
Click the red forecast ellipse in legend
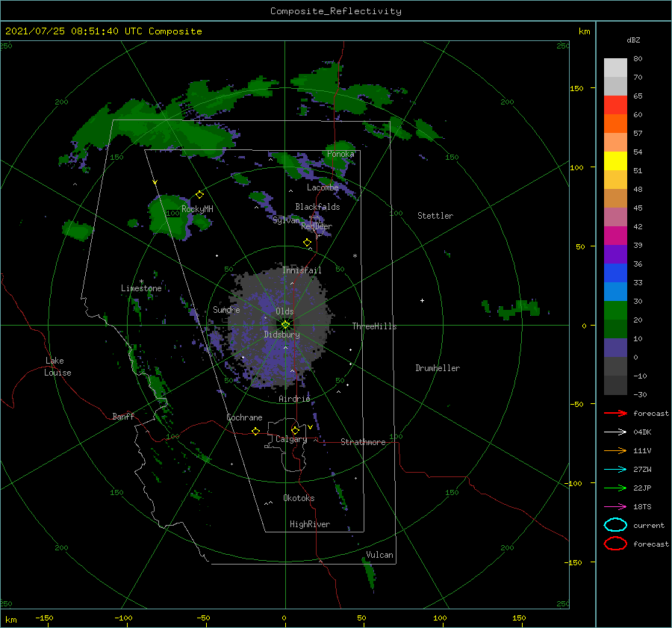pyautogui.click(x=615, y=544)
